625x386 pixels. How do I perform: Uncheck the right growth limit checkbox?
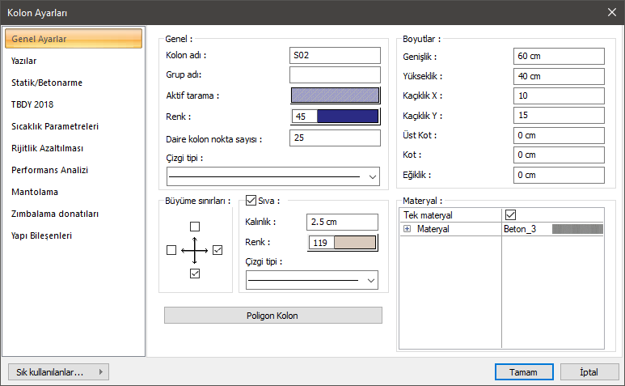coord(217,251)
